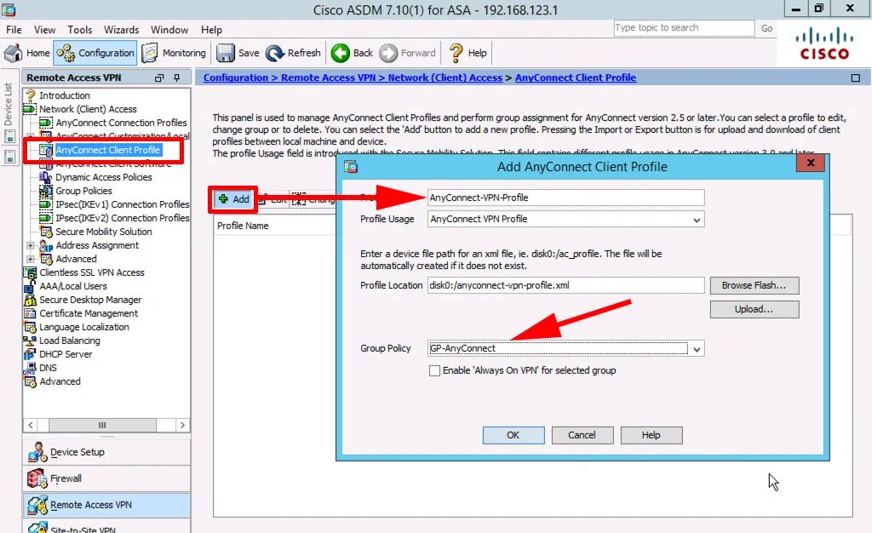Viewport: 872px width, 533px height.
Task: Click the Profile Location field
Action: click(565, 285)
